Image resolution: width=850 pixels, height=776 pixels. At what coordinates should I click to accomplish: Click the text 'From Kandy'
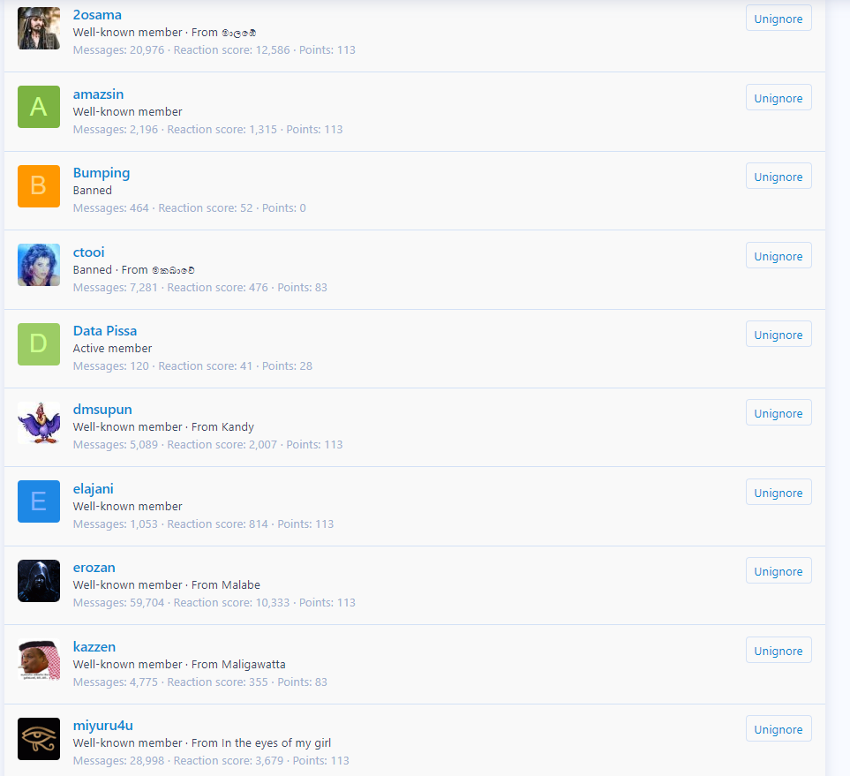(x=222, y=426)
